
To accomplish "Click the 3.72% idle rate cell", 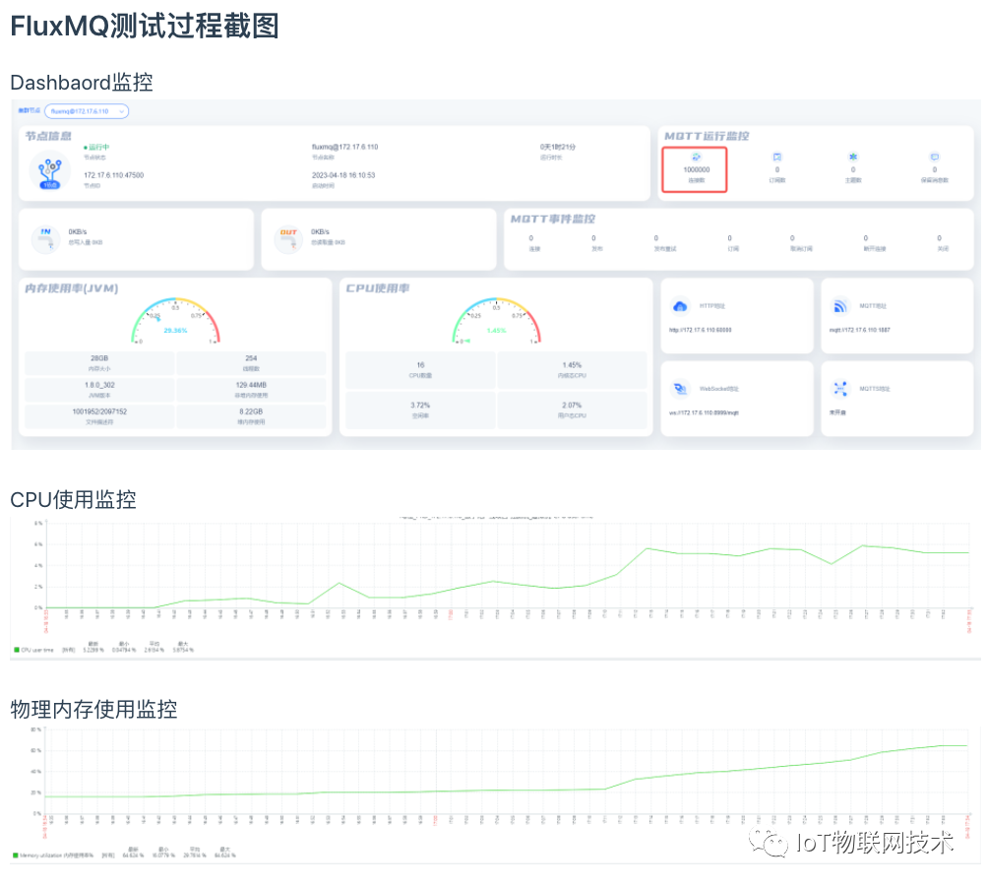I will (x=420, y=410).
